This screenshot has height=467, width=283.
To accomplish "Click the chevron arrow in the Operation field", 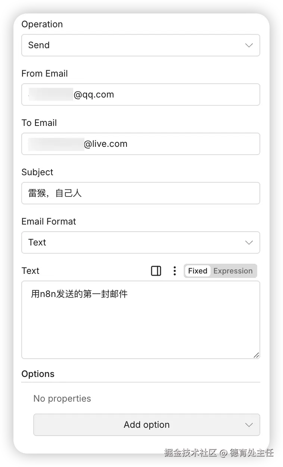I will click(249, 45).
